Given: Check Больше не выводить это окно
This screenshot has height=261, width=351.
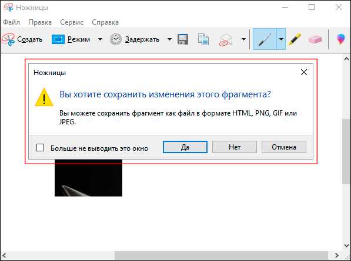Looking at the screenshot, I should click(41, 148).
